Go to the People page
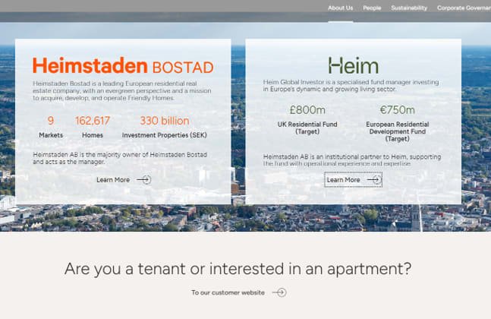 point(372,8)
